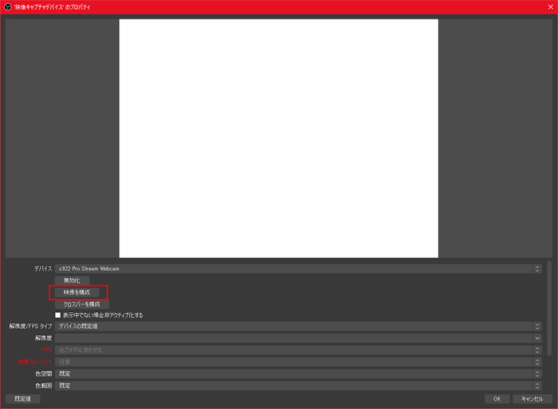This screenshot has width=558, height=409.
Task: Toggle 表示中でない場合非アクティブ化する checkbox
Action: (58, 315)
